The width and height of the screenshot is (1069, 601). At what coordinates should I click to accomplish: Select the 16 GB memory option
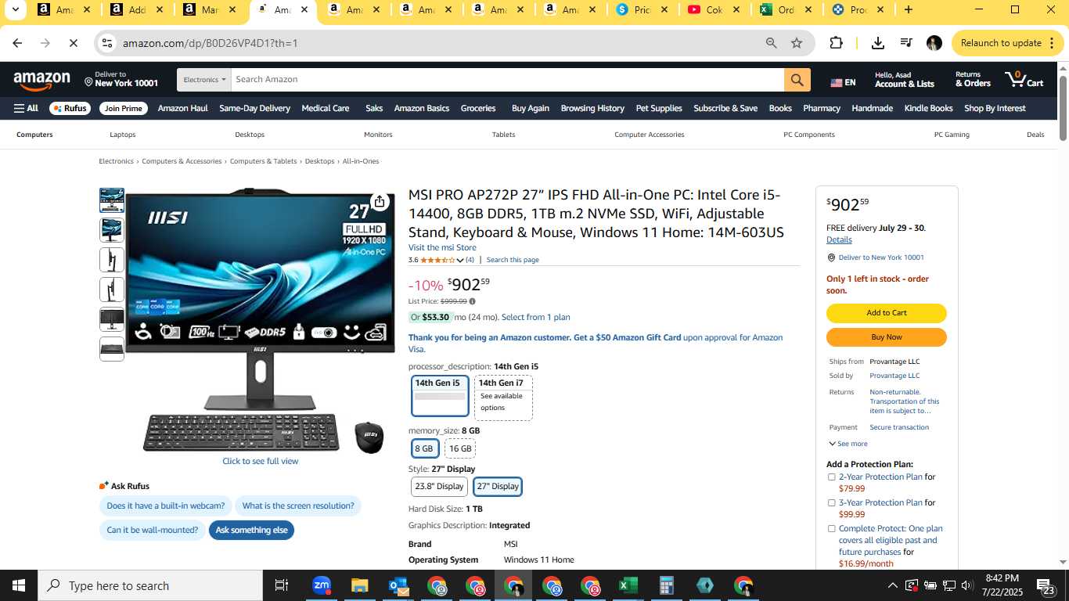coord(460,448)
